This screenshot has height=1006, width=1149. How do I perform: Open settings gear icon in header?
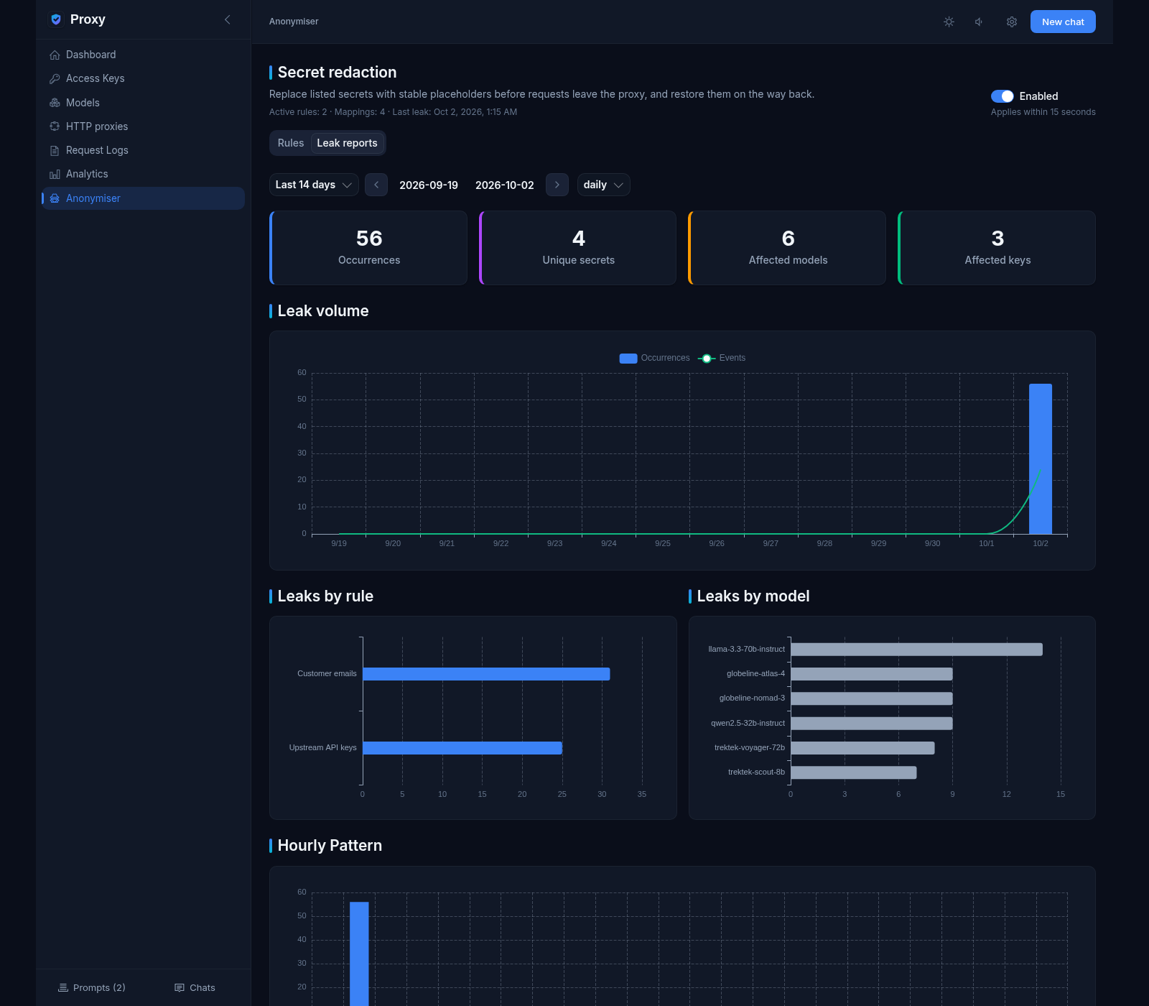(1012, 22)
